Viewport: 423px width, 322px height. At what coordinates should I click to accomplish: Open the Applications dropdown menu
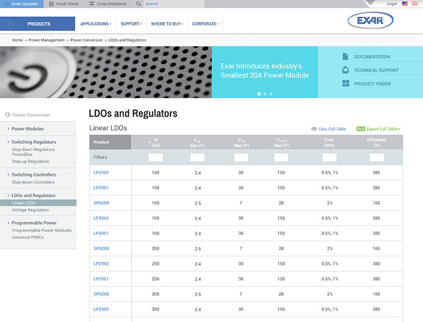click(x=95, y=24)
